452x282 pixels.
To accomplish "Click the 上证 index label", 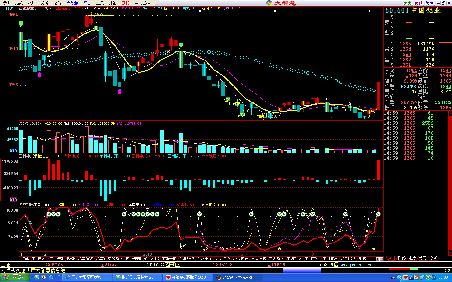I will tap(6, 265).
